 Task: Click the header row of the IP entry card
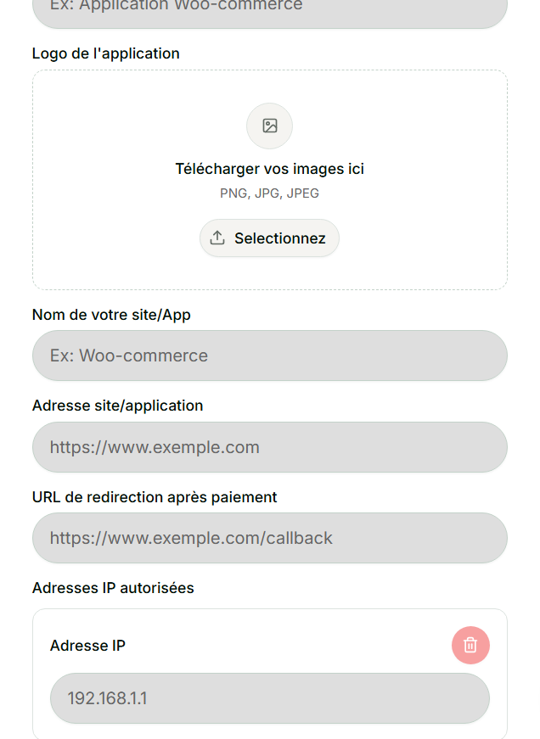tap(280, 646)
